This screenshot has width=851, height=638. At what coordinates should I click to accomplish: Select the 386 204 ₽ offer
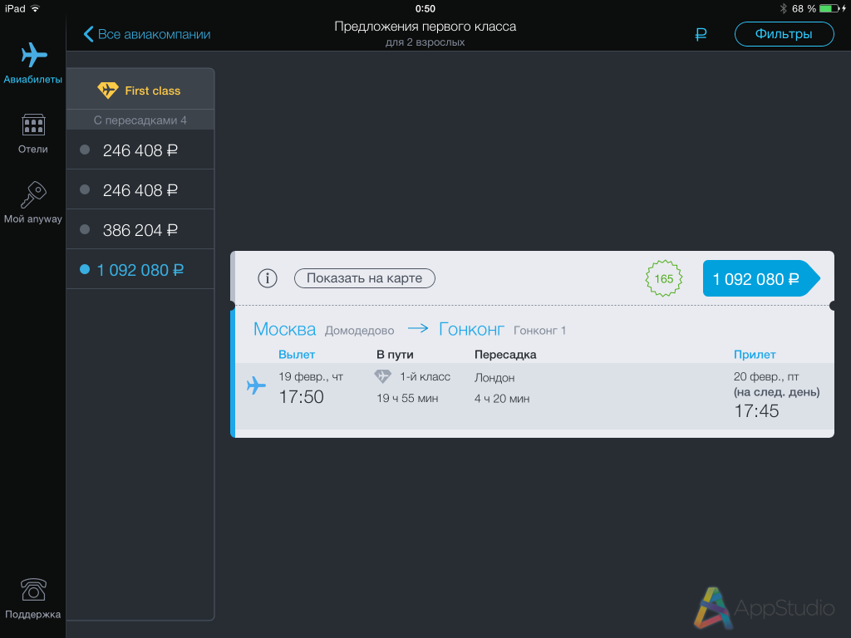pyautogui.click(x=140, y=230)
